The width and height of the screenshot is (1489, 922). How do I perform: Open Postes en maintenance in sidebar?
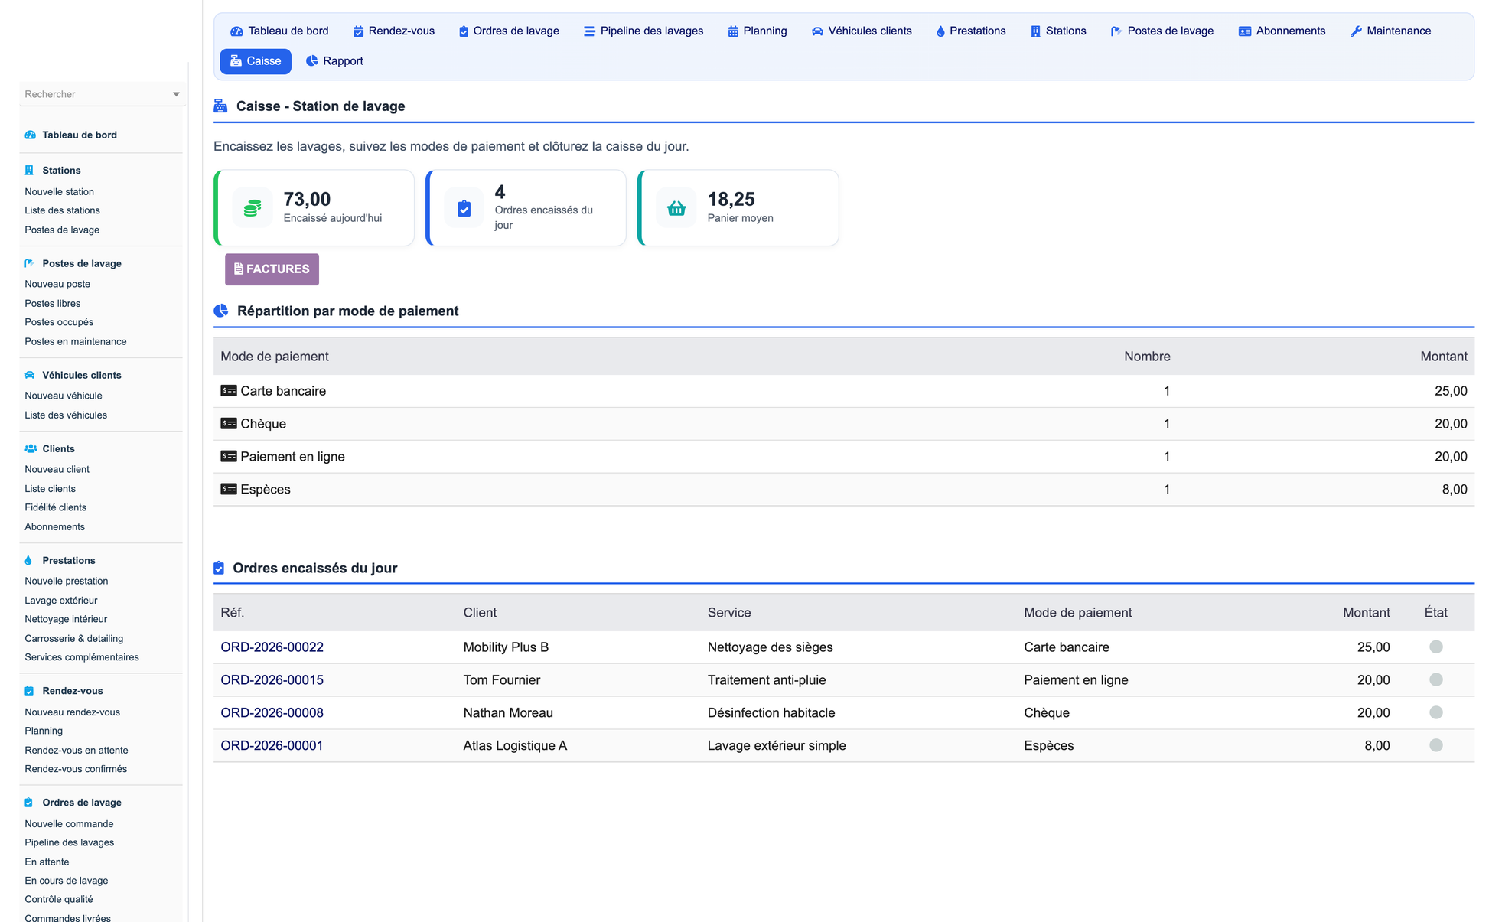click(76, 342)
